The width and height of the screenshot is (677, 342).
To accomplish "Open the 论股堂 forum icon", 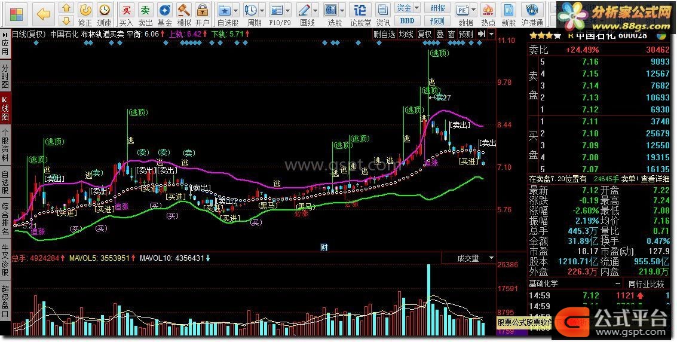I will pyautogui.click(x=360, y=14).
